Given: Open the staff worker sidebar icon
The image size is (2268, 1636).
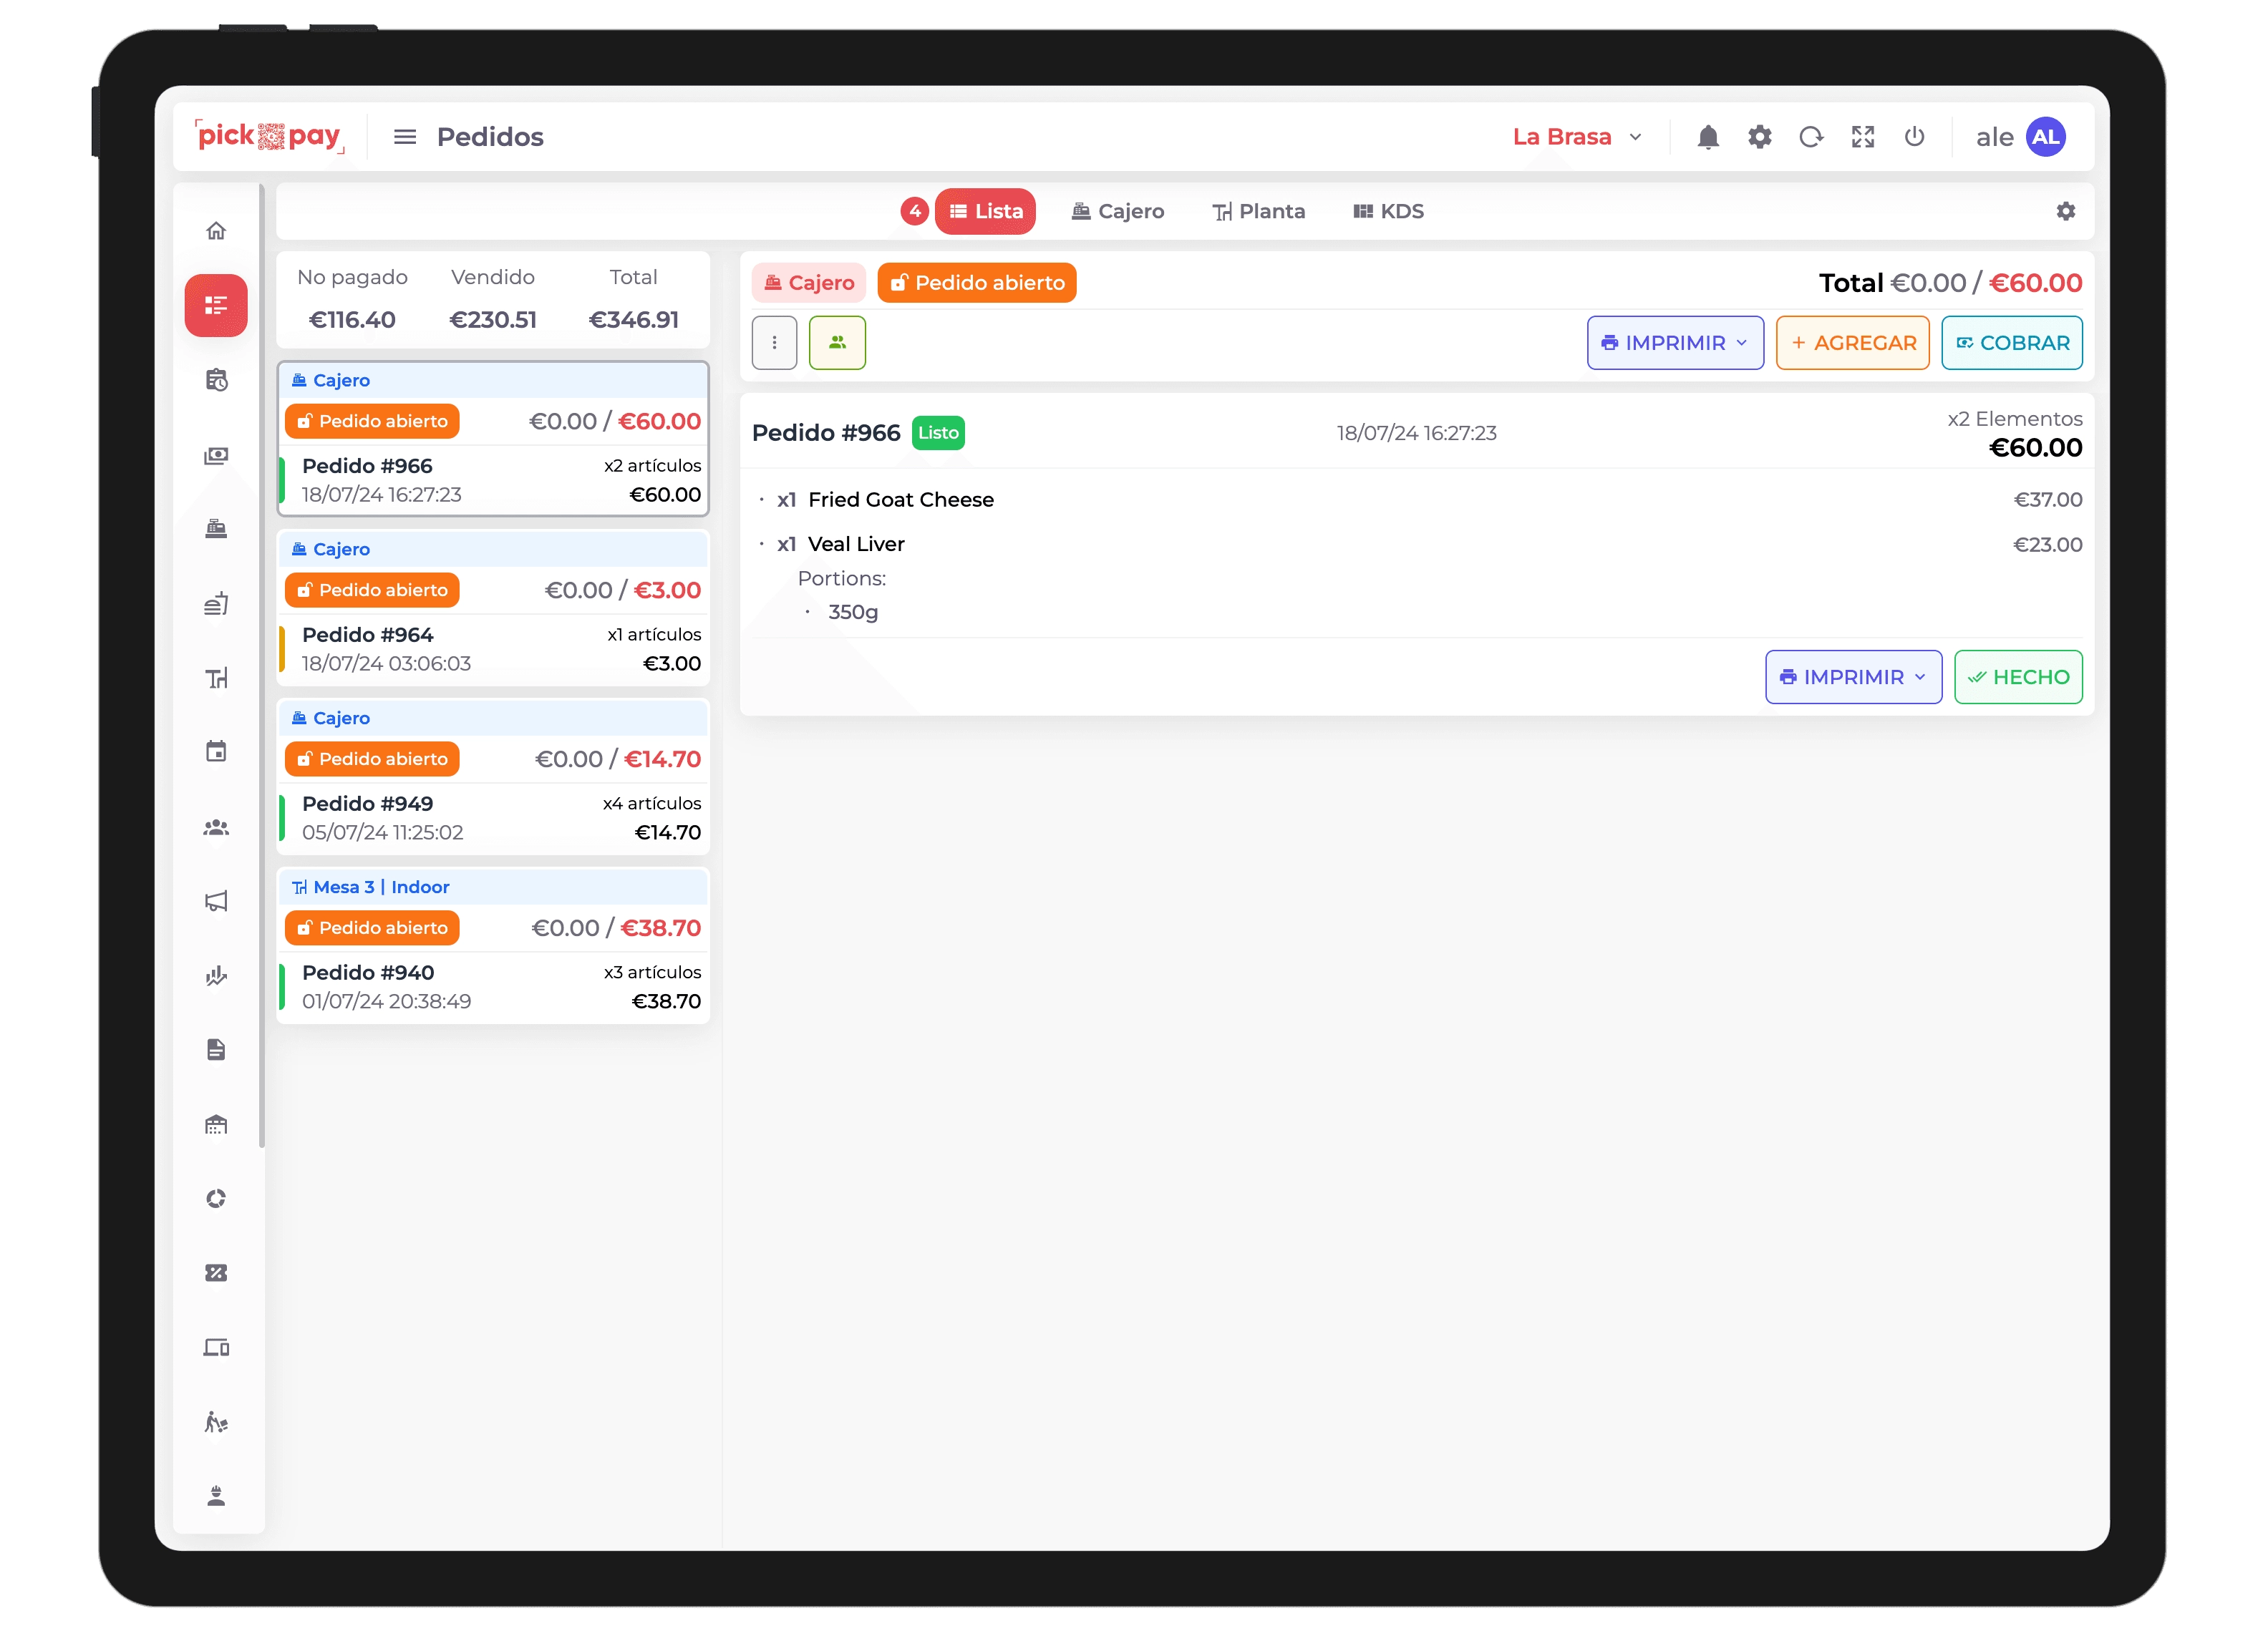Looking at the screenshot, I should 216,1496.
